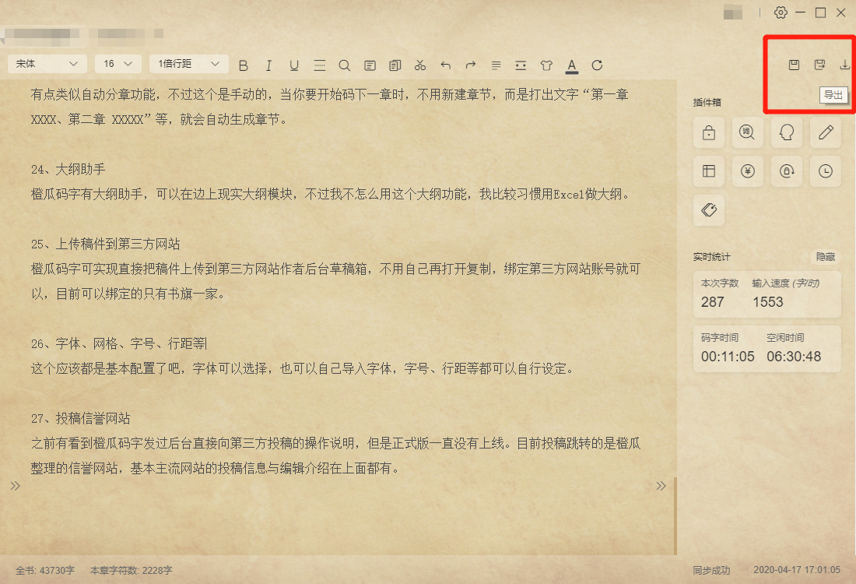Open the yen currency plugin
856x584 pixels.
pyautogui.click(x=747, y=171)
